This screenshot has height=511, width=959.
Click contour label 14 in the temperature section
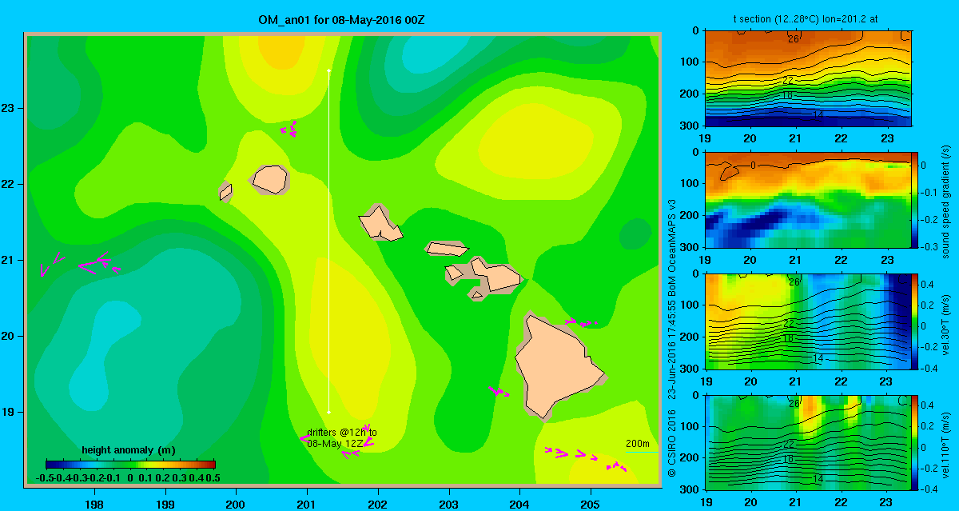pyautogui.click(x=818, y=115)
